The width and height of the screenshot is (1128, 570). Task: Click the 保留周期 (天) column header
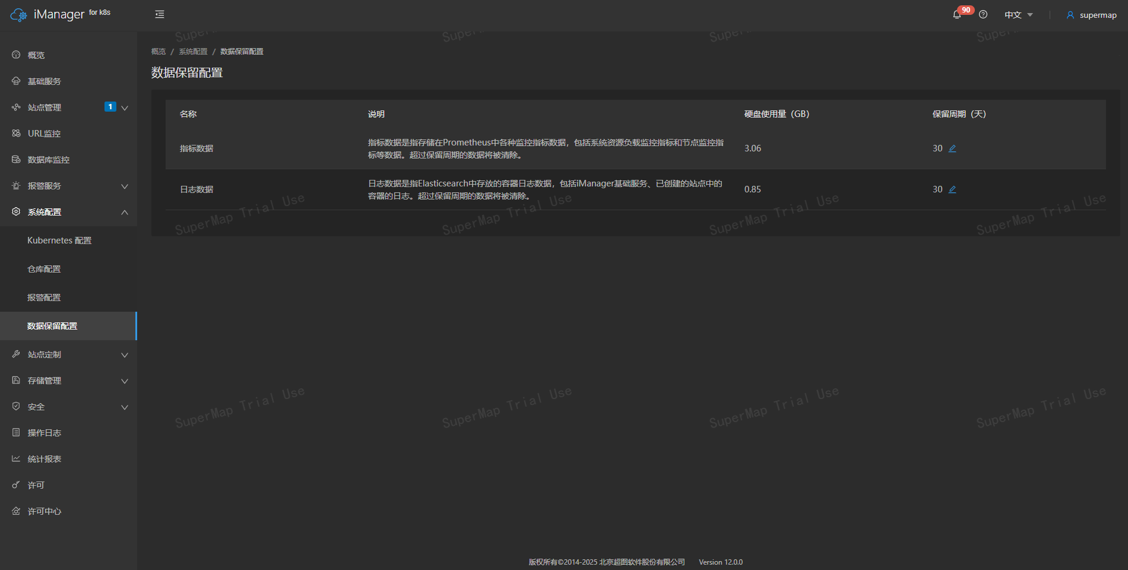click(959, 114)
